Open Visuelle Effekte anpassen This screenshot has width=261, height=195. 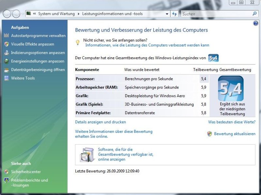click(x=32, y=44)
